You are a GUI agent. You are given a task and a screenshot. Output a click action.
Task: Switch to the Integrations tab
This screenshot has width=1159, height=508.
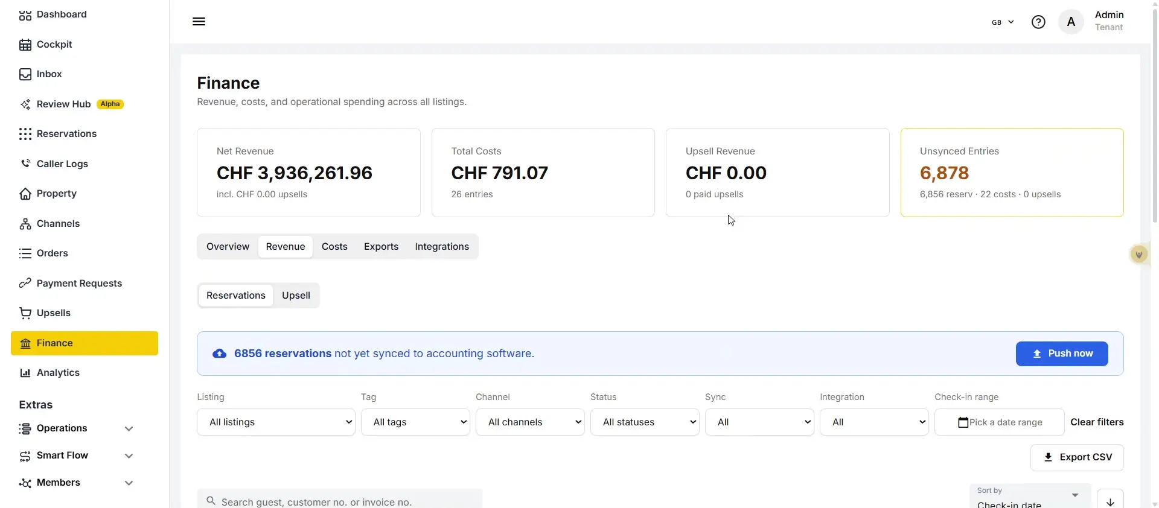(442, 247)
